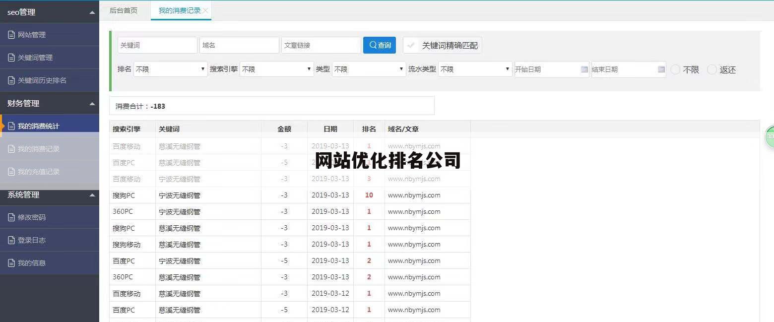Open 修改密码 in the sidebar
This screenshot has width=774, height=322.
[x=50, y=217]
